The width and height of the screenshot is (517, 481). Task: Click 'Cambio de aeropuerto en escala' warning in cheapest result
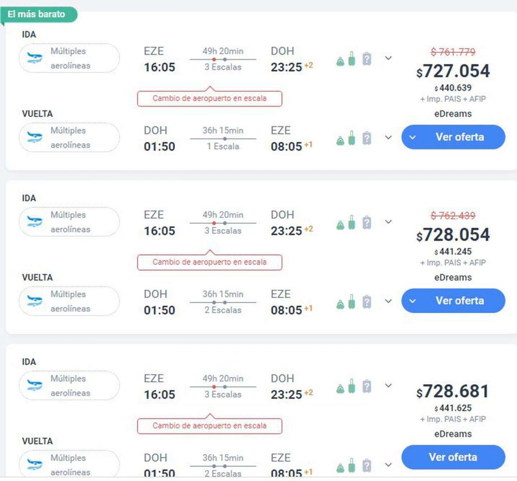(209, 98)
